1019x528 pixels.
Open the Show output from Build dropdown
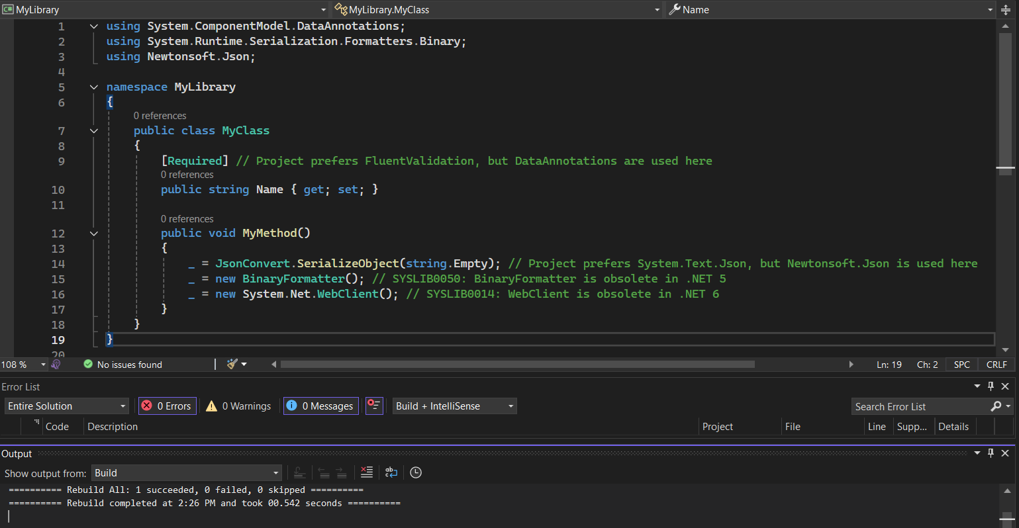(x=186, y=473)
